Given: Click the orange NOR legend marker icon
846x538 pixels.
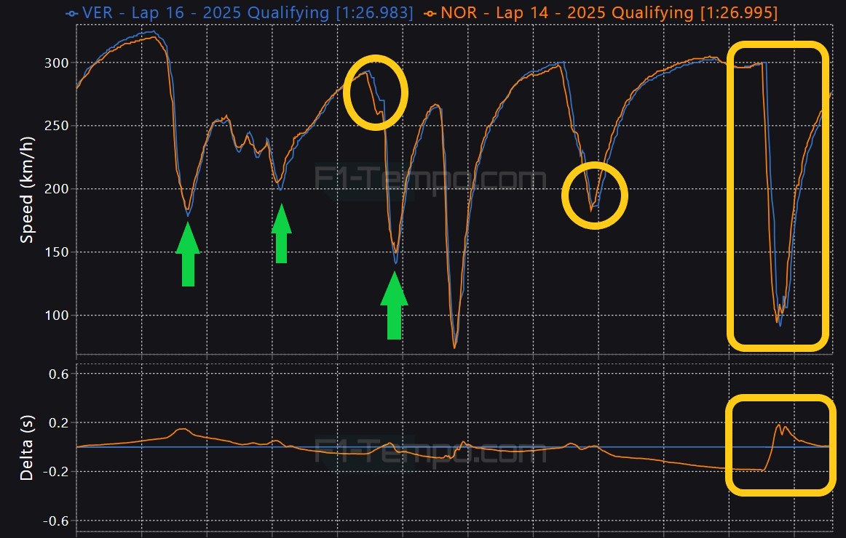Looking at the screenshot, I should coord(431,13).
